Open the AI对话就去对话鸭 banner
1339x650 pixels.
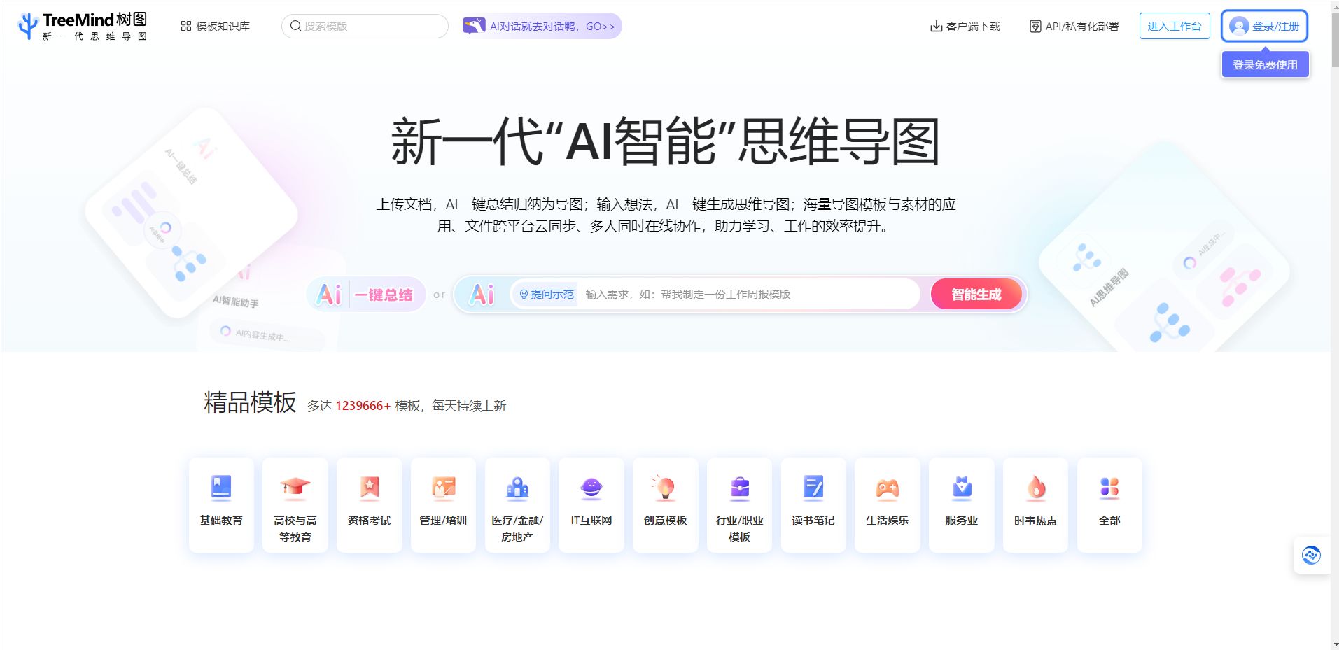pyautogui.click(x=542, y=26)
